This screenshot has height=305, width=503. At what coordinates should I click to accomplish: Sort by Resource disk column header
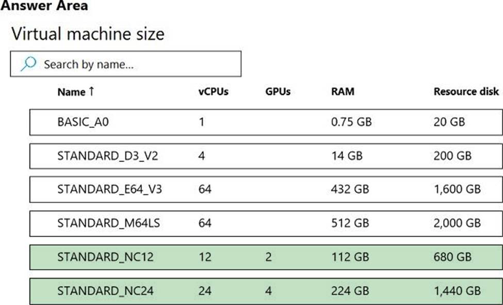coord(466,92)
